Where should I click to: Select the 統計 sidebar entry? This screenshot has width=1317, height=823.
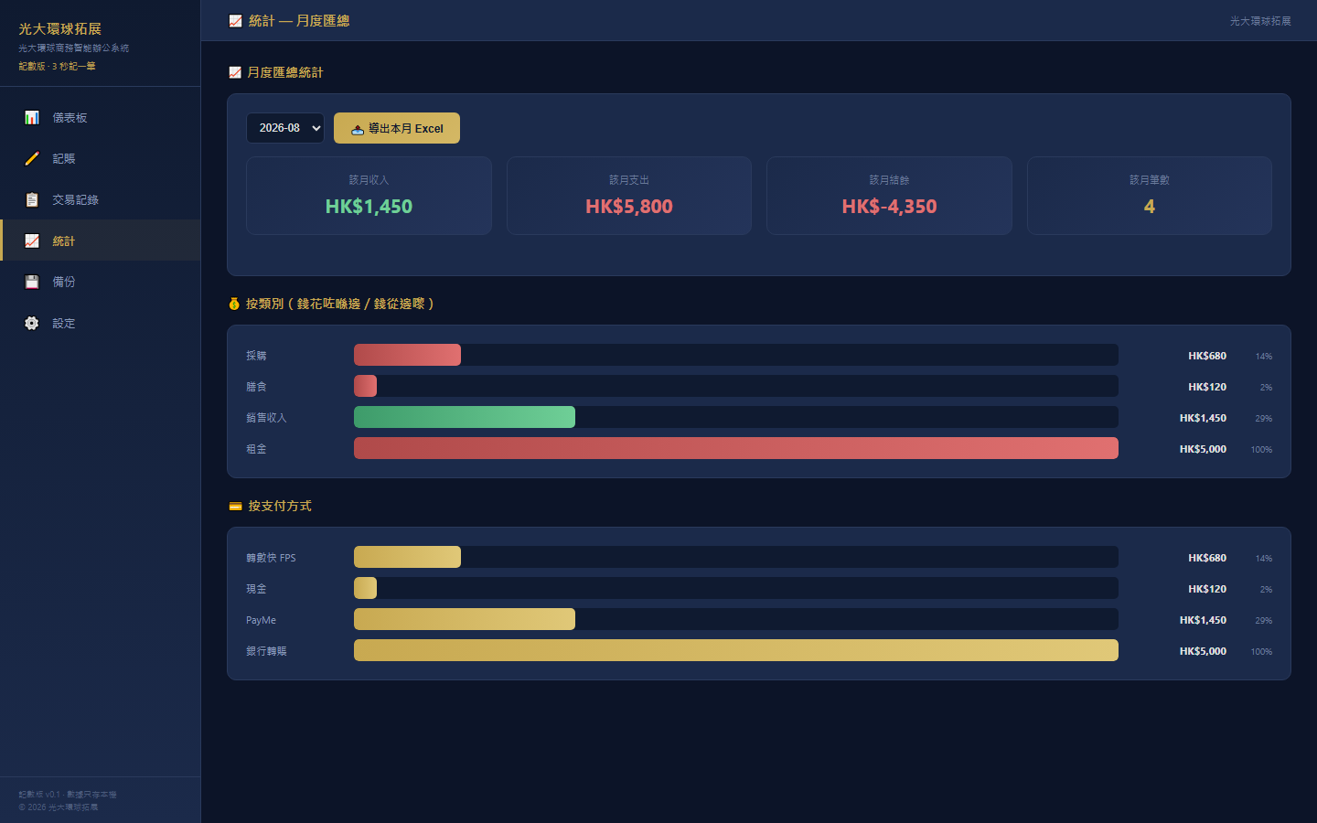[101, 240]
